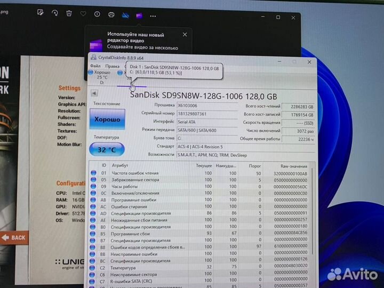384x288 pixels.
Task: Click the OneDrive cloud icon in Photos
Action: (125, 15)
